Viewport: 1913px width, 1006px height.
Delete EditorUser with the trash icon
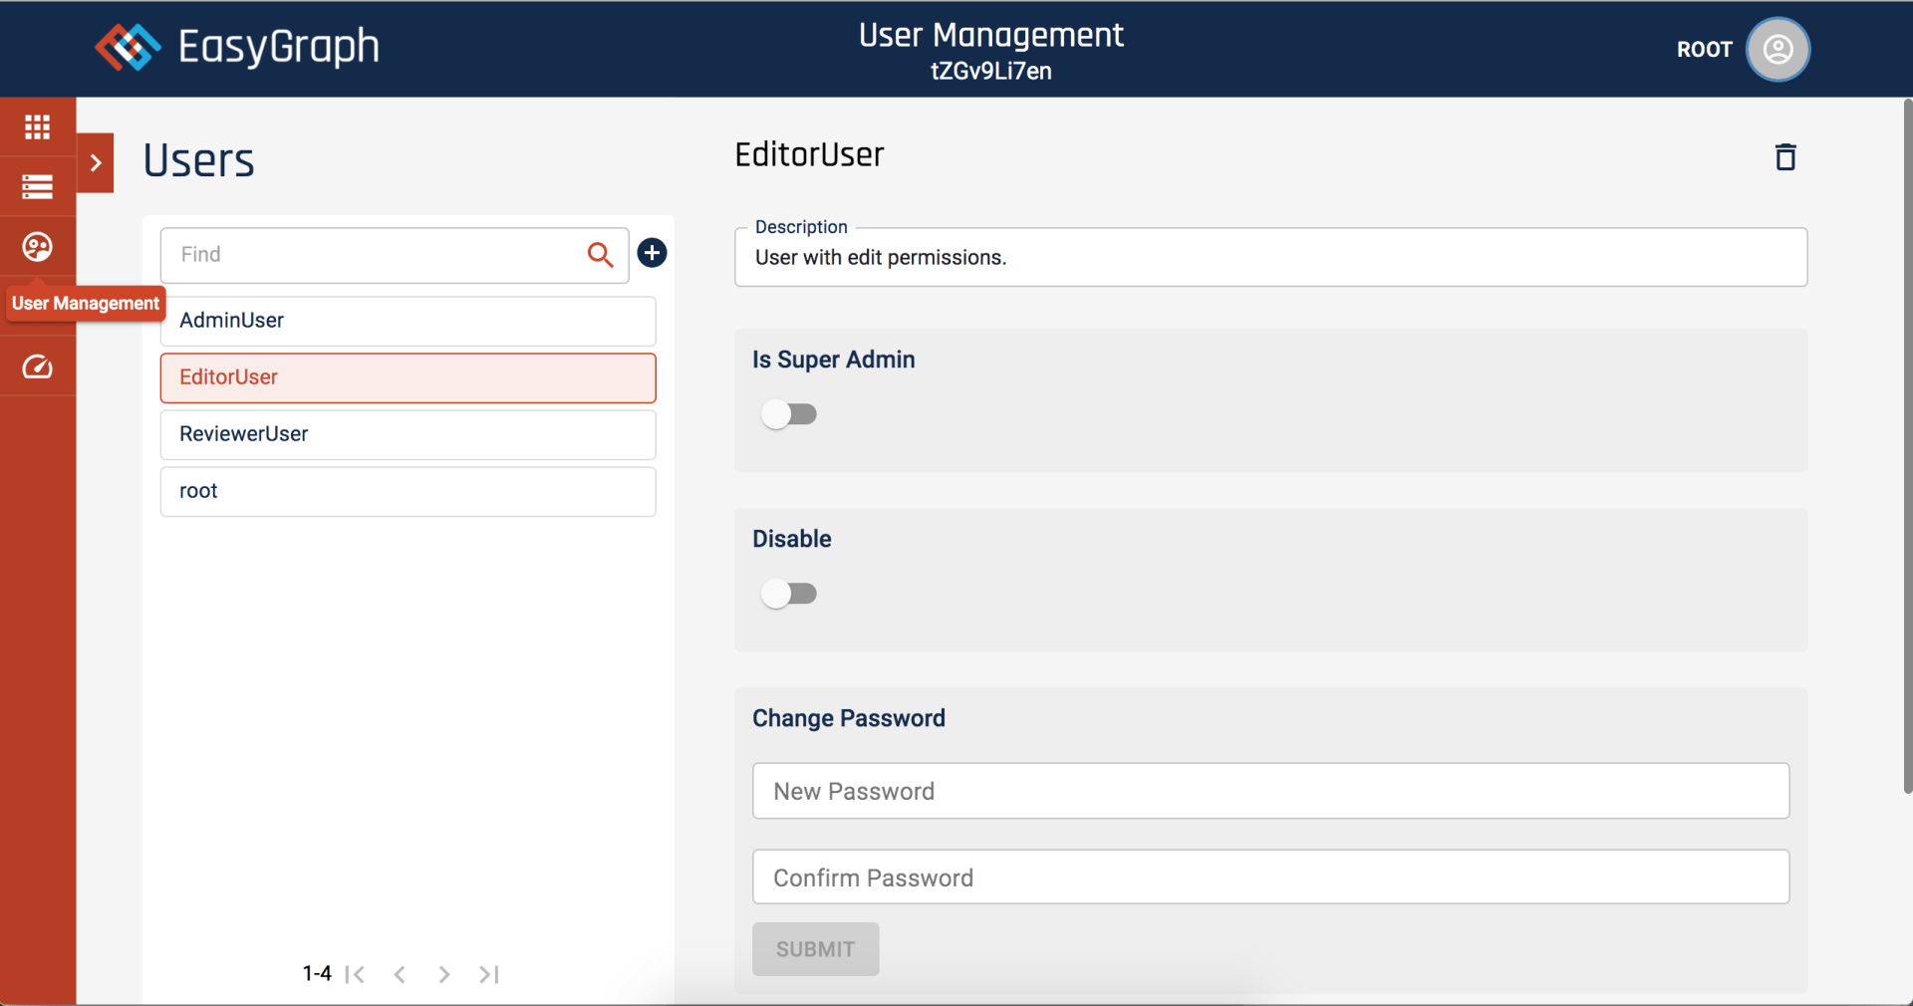[1784, 157]
